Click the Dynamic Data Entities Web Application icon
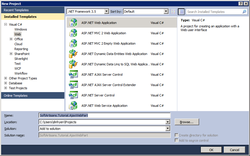 coord(73,54)
